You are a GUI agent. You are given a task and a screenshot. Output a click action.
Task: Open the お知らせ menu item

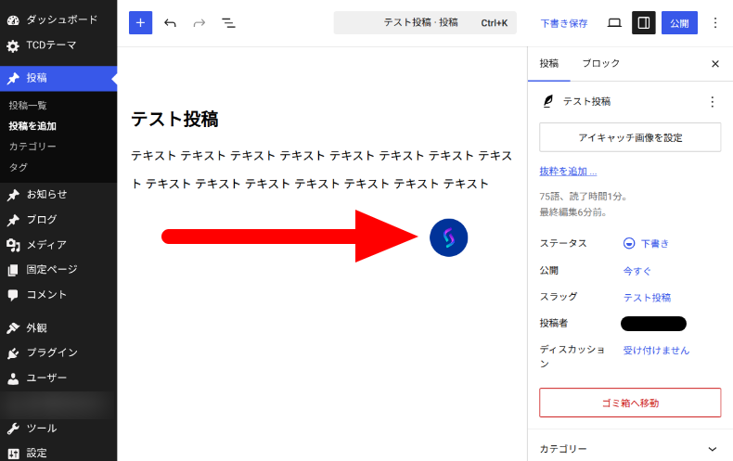pos(58,195)
